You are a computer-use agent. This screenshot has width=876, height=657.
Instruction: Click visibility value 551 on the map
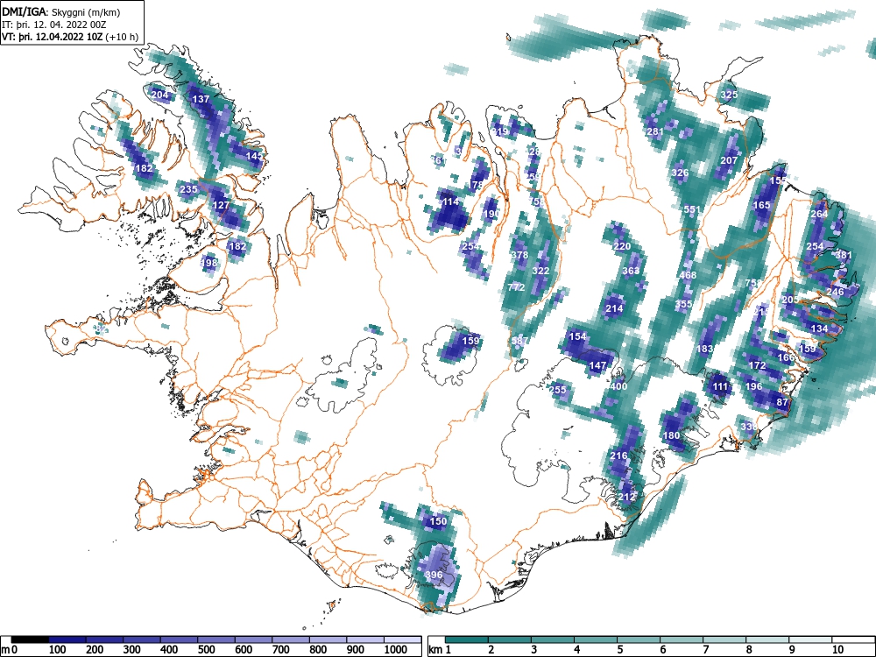[692, 209]
